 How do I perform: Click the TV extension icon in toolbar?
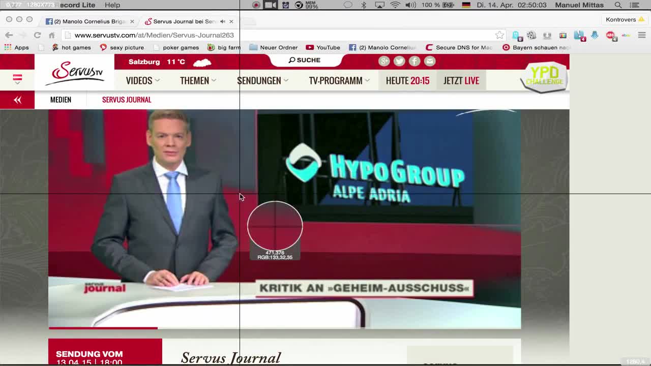(x=563, y=35)
